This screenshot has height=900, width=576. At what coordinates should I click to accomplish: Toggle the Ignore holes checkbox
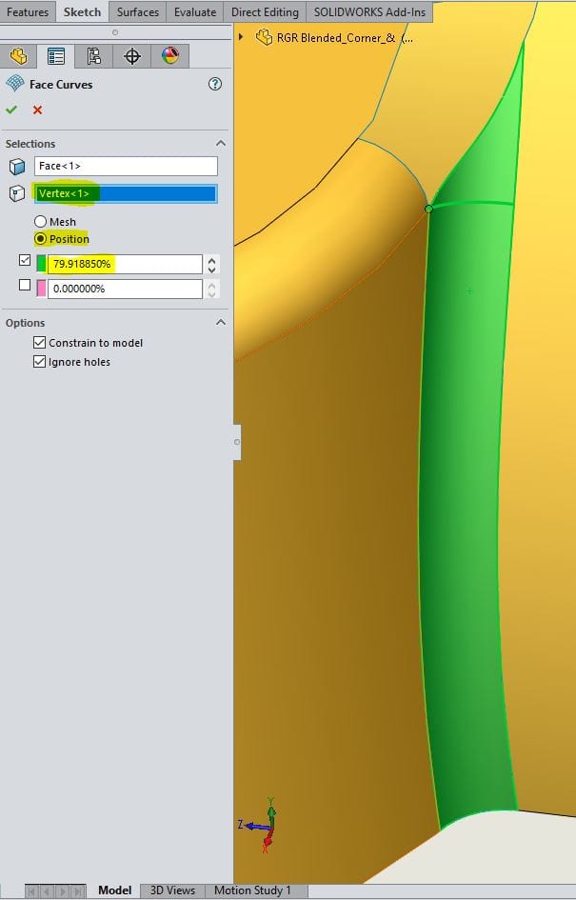point(39,362)
